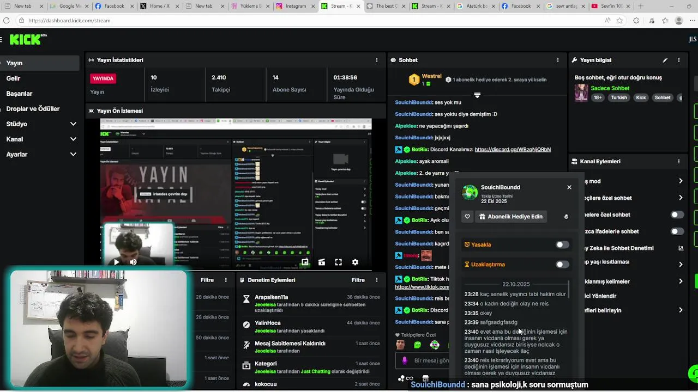
Task: Open Denetim Eylemleri three-dot menu
Action: click(376, 280)
